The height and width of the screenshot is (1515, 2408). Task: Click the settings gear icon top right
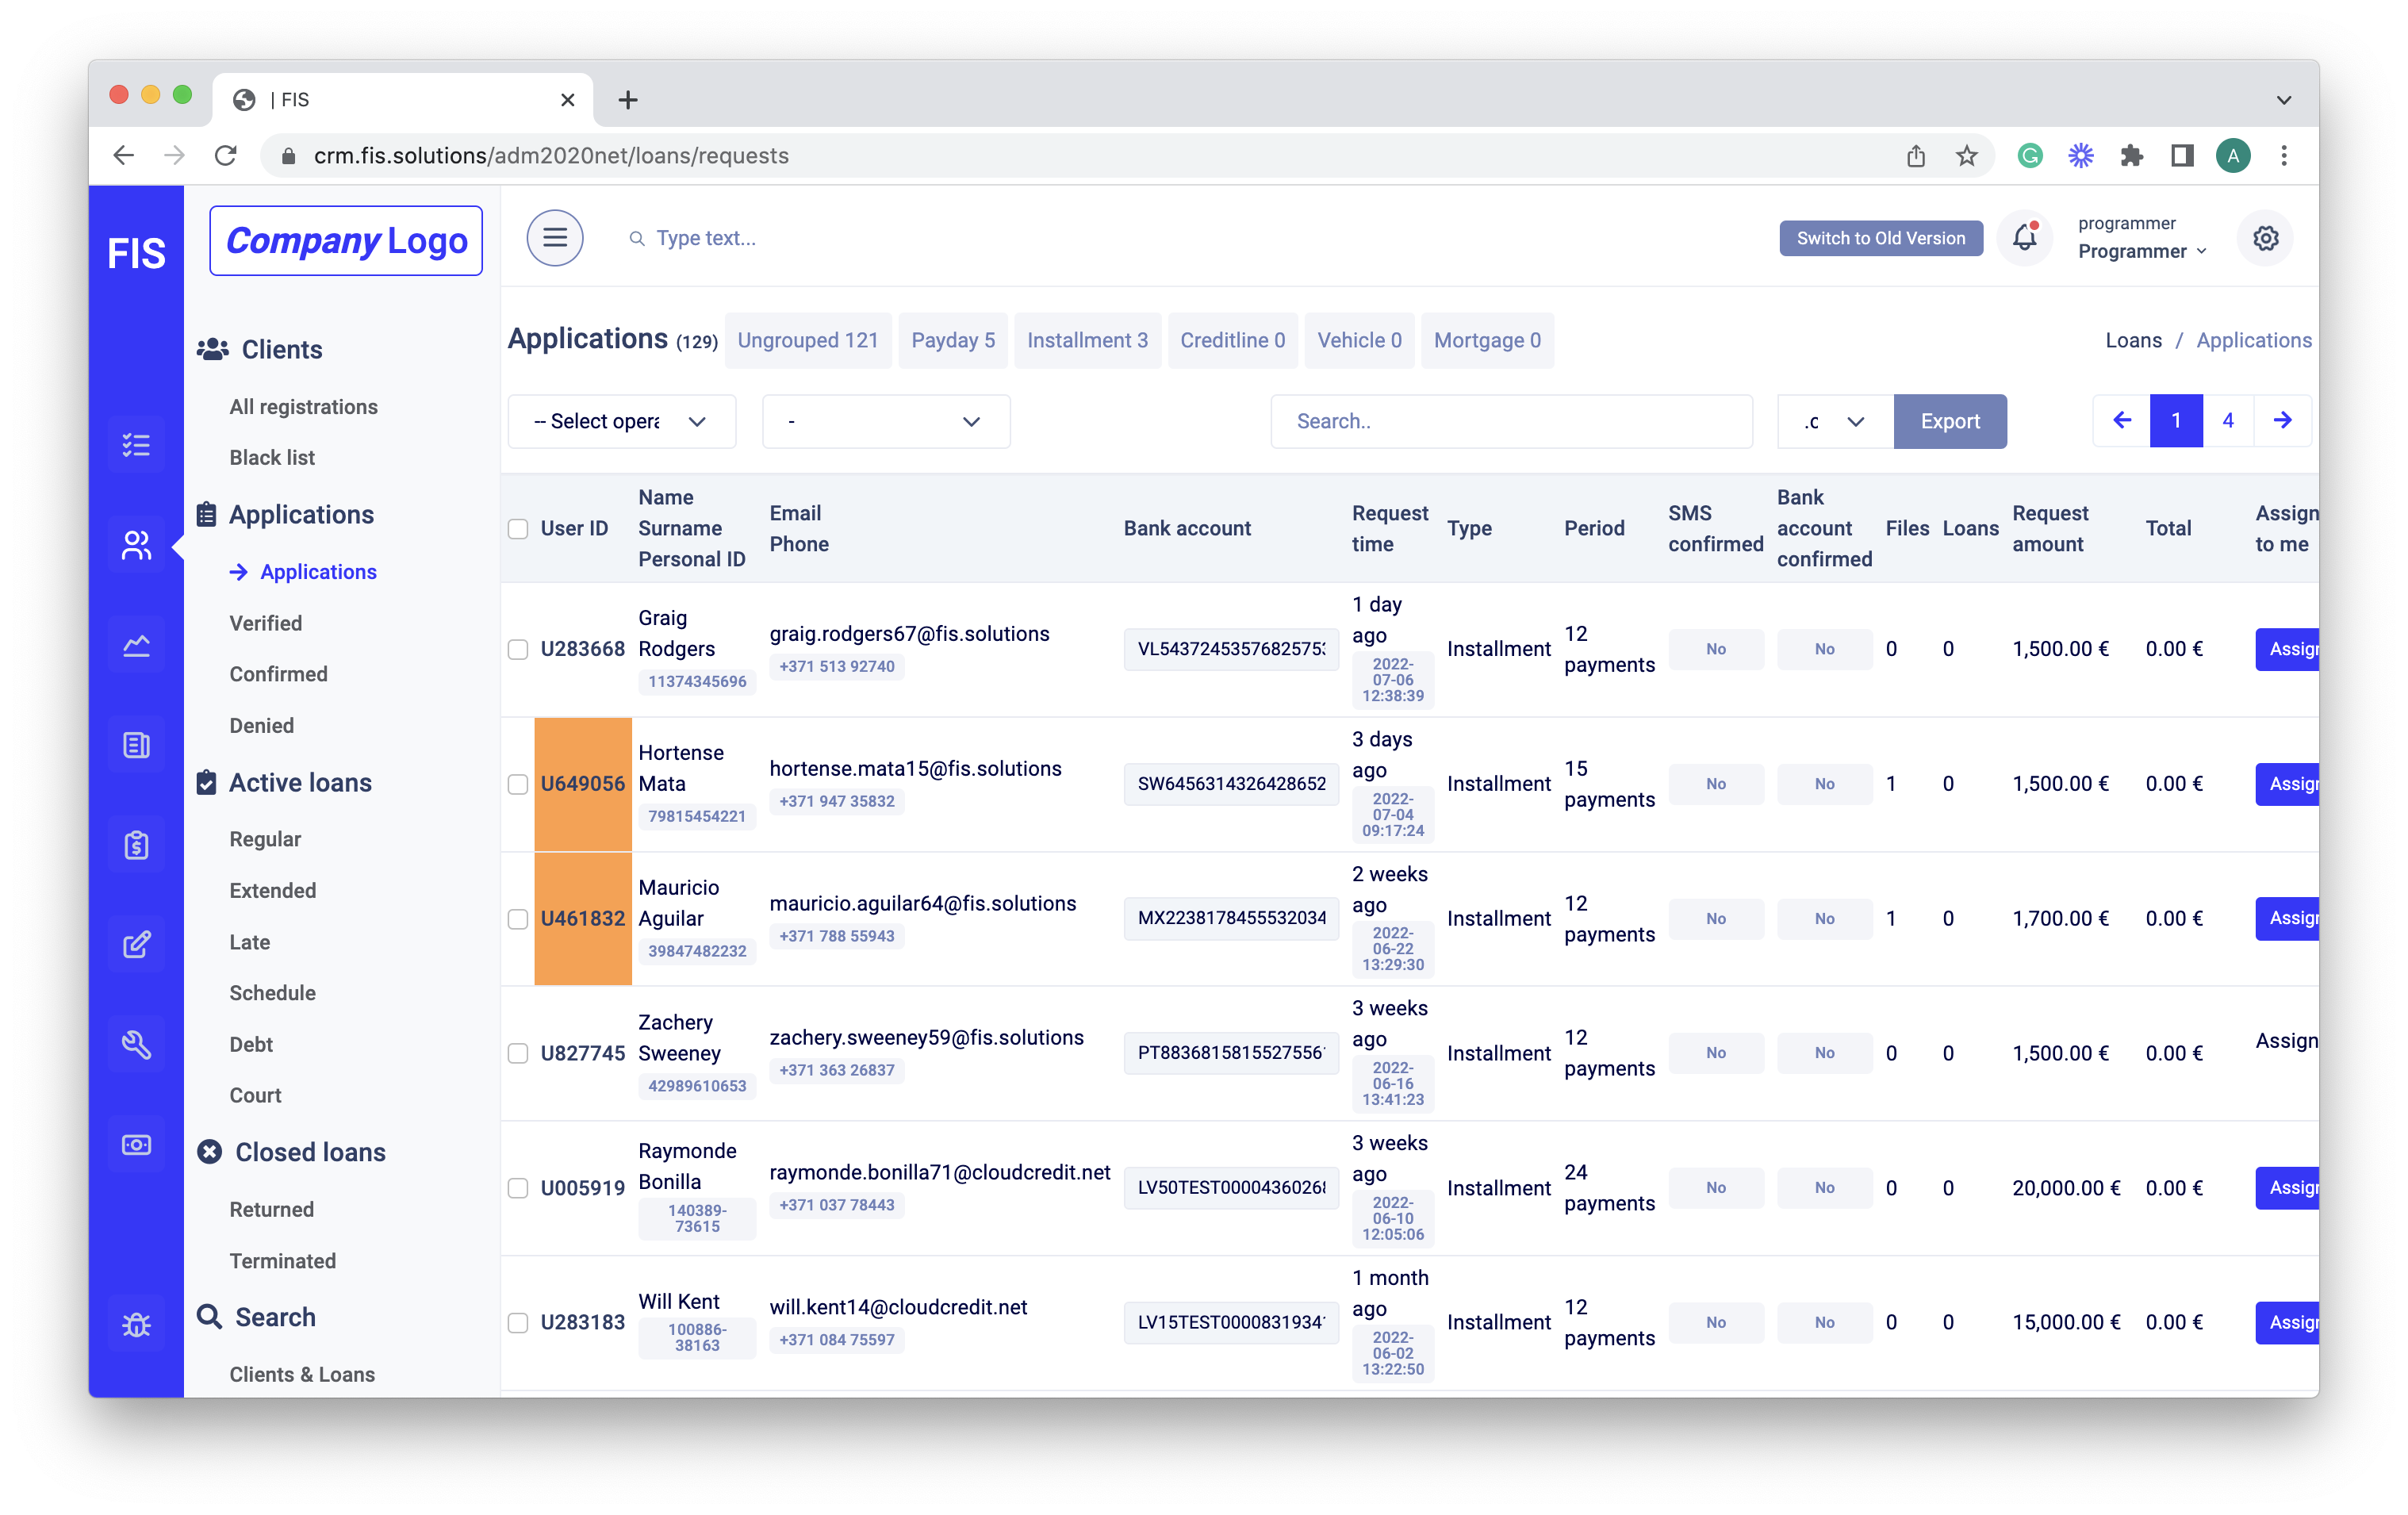click(2265, 239)
